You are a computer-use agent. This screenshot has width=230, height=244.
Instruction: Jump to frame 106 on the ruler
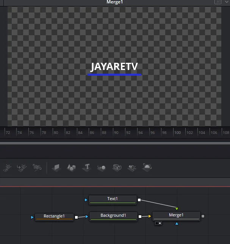tap(214, 132)
